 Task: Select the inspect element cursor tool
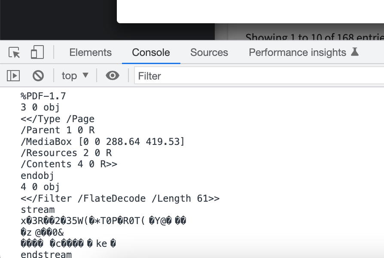click(x=14, y=52)
